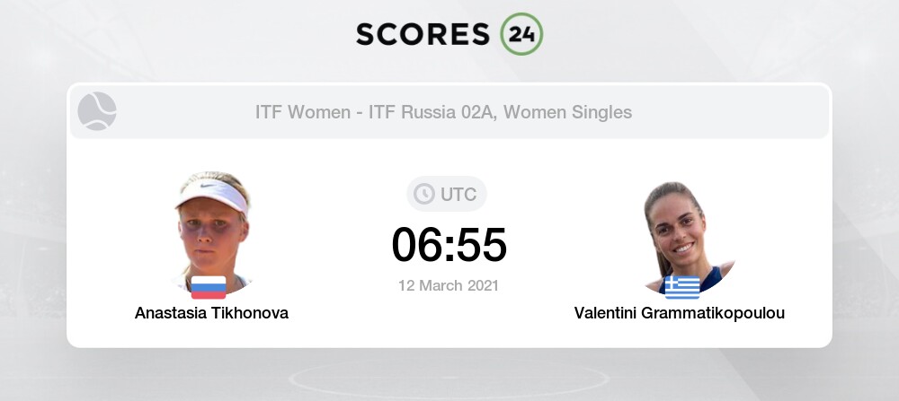This screenshot has width=899, height=401.
Task: Click the white visor on Tikhonova's photo
Action: coord(213,191)
